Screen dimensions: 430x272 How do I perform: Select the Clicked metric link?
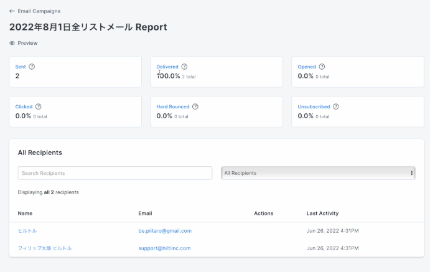24,106
